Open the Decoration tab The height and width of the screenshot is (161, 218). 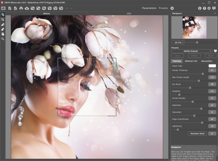[206, 61]
